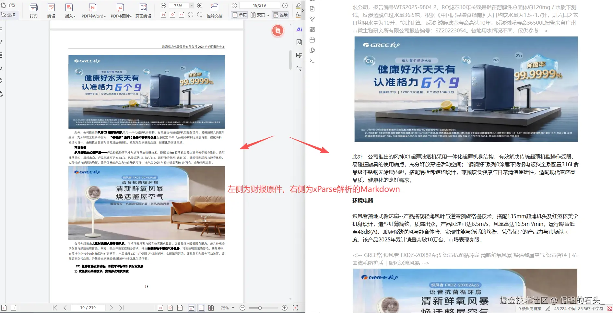Viewport: 613px width, 313px height.
Task: Enable Double Page (双页) view
Action: tap(258, 15)
